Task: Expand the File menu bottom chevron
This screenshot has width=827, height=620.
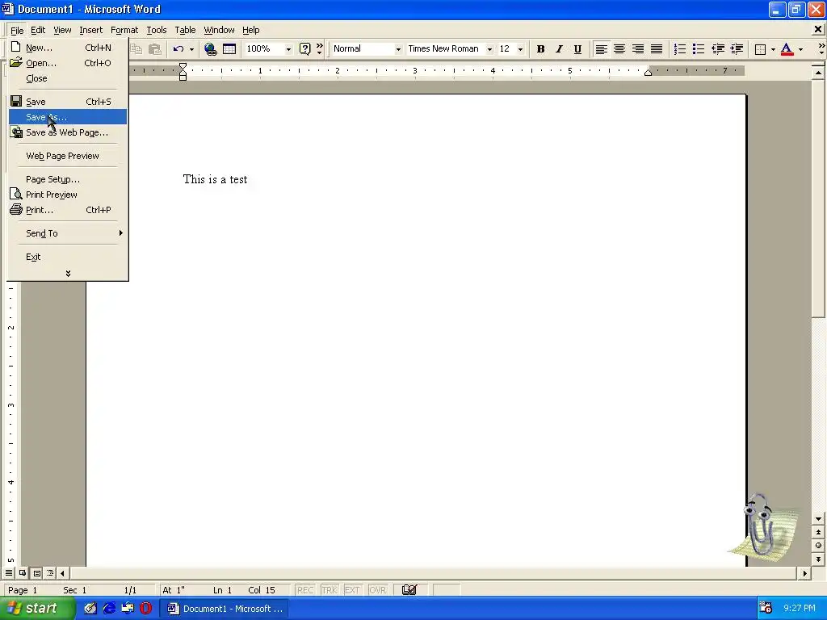Action: 68,273
